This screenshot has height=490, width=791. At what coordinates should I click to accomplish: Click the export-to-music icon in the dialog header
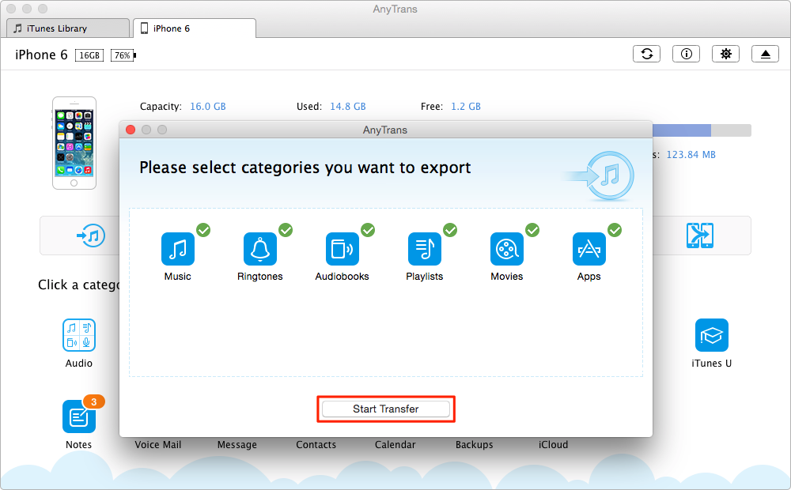pyautogui.click(x=600, y=175)
